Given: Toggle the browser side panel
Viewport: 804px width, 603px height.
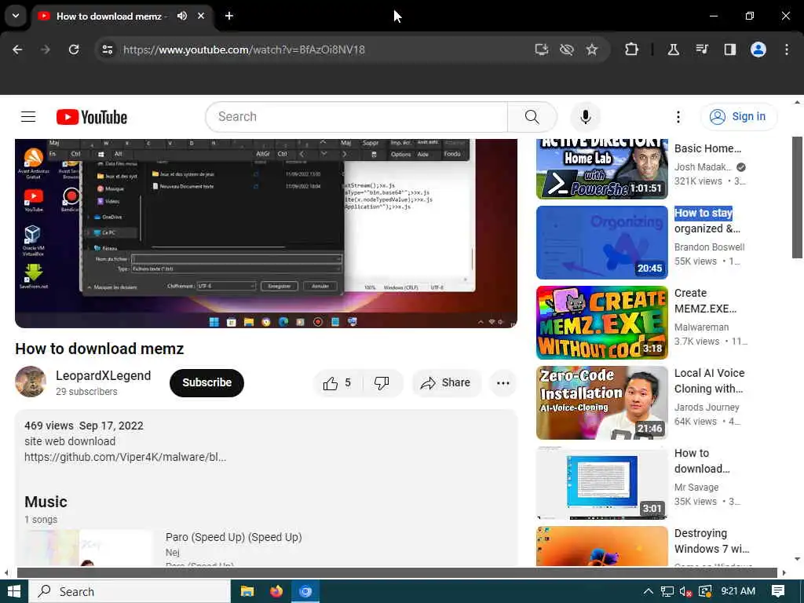Looking at the screenshot, I should [x=729, y=49].
